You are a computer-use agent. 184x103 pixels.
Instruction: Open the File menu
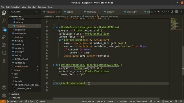(2, 7)
